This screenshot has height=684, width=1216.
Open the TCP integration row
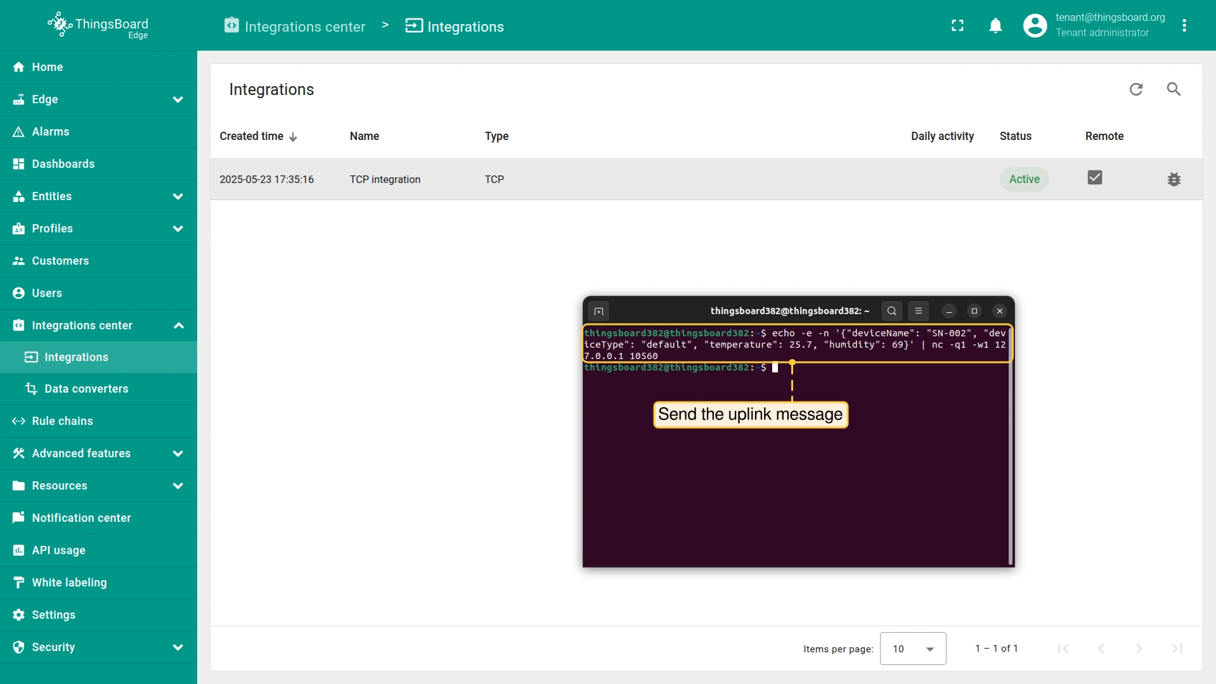click(385, 179)
